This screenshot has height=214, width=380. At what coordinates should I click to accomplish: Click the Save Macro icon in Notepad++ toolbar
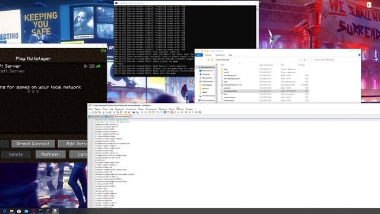pyautogui.click(x=200, y=112)
